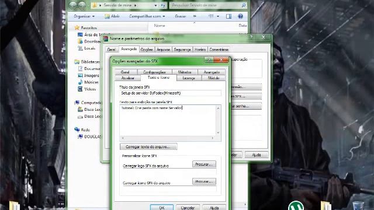Screen dimensions: 374x210
Task: Click Procurar for the SFX logo file
Action: pyautogui.click(x=204, y=164)
